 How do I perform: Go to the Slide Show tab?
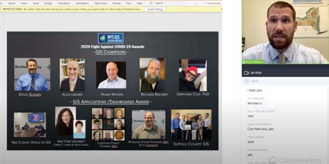tap(100, 3)
